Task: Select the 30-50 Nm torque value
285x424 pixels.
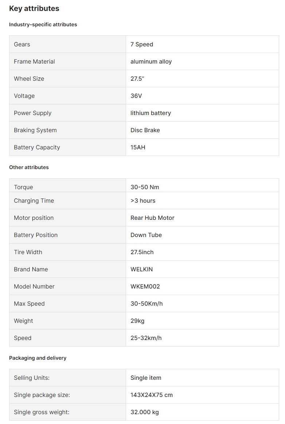Action: coord(145,187)
